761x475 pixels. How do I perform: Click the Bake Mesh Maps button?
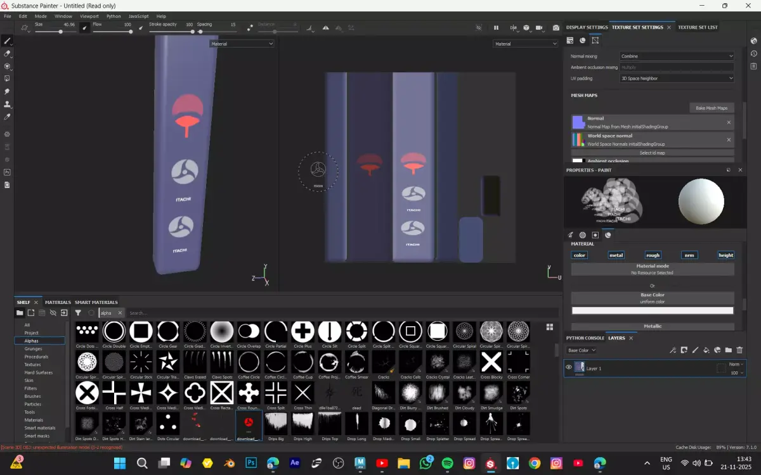712,108
